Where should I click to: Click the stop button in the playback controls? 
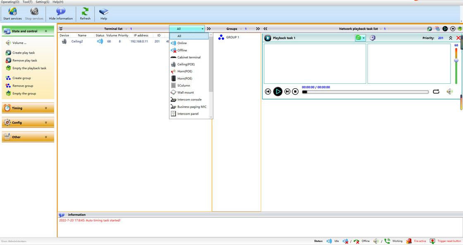coord(295,92)
